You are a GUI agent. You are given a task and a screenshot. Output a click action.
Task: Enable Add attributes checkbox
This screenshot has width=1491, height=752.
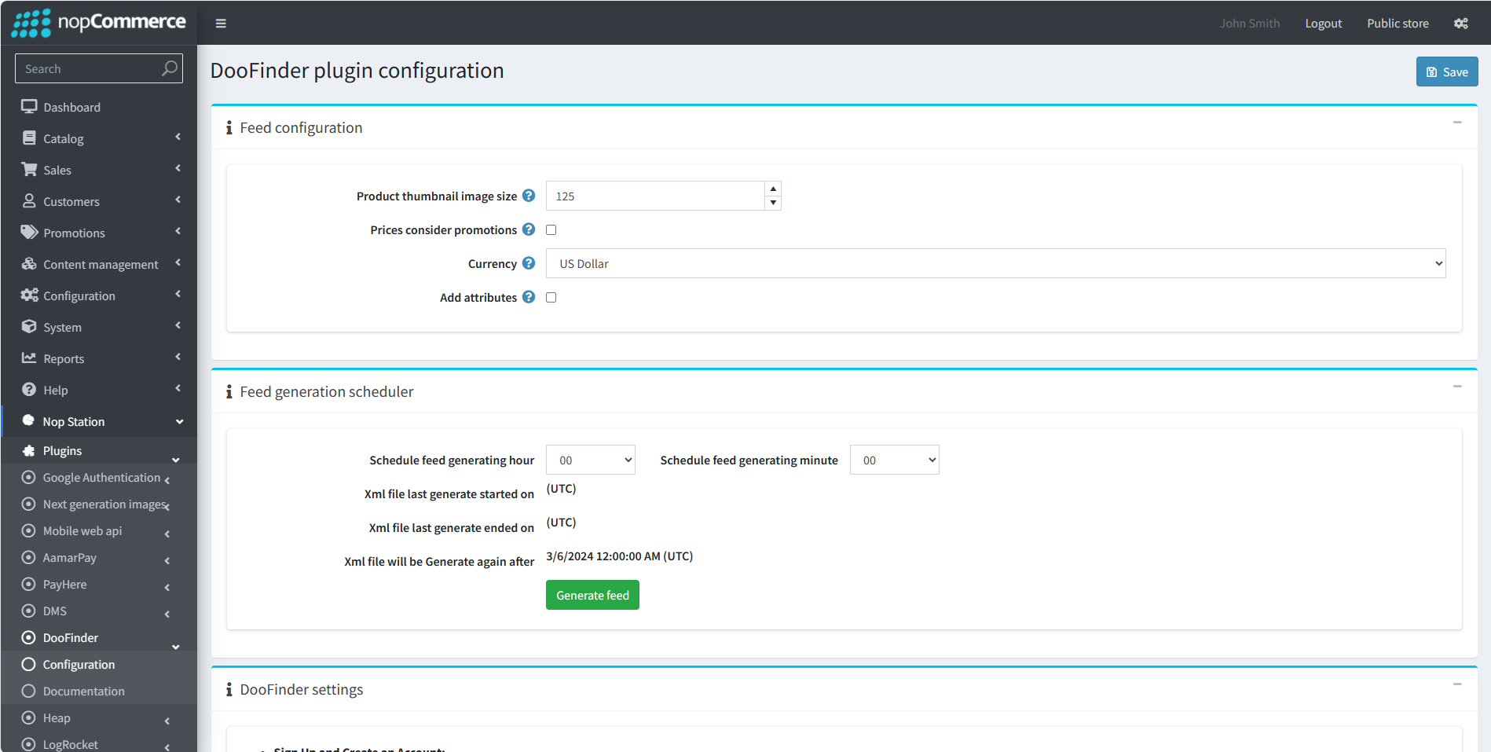(551, 298)
